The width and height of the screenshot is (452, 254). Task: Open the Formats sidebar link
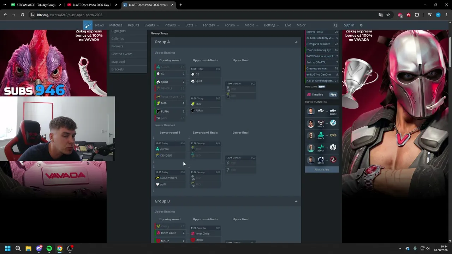click(117, 46)
